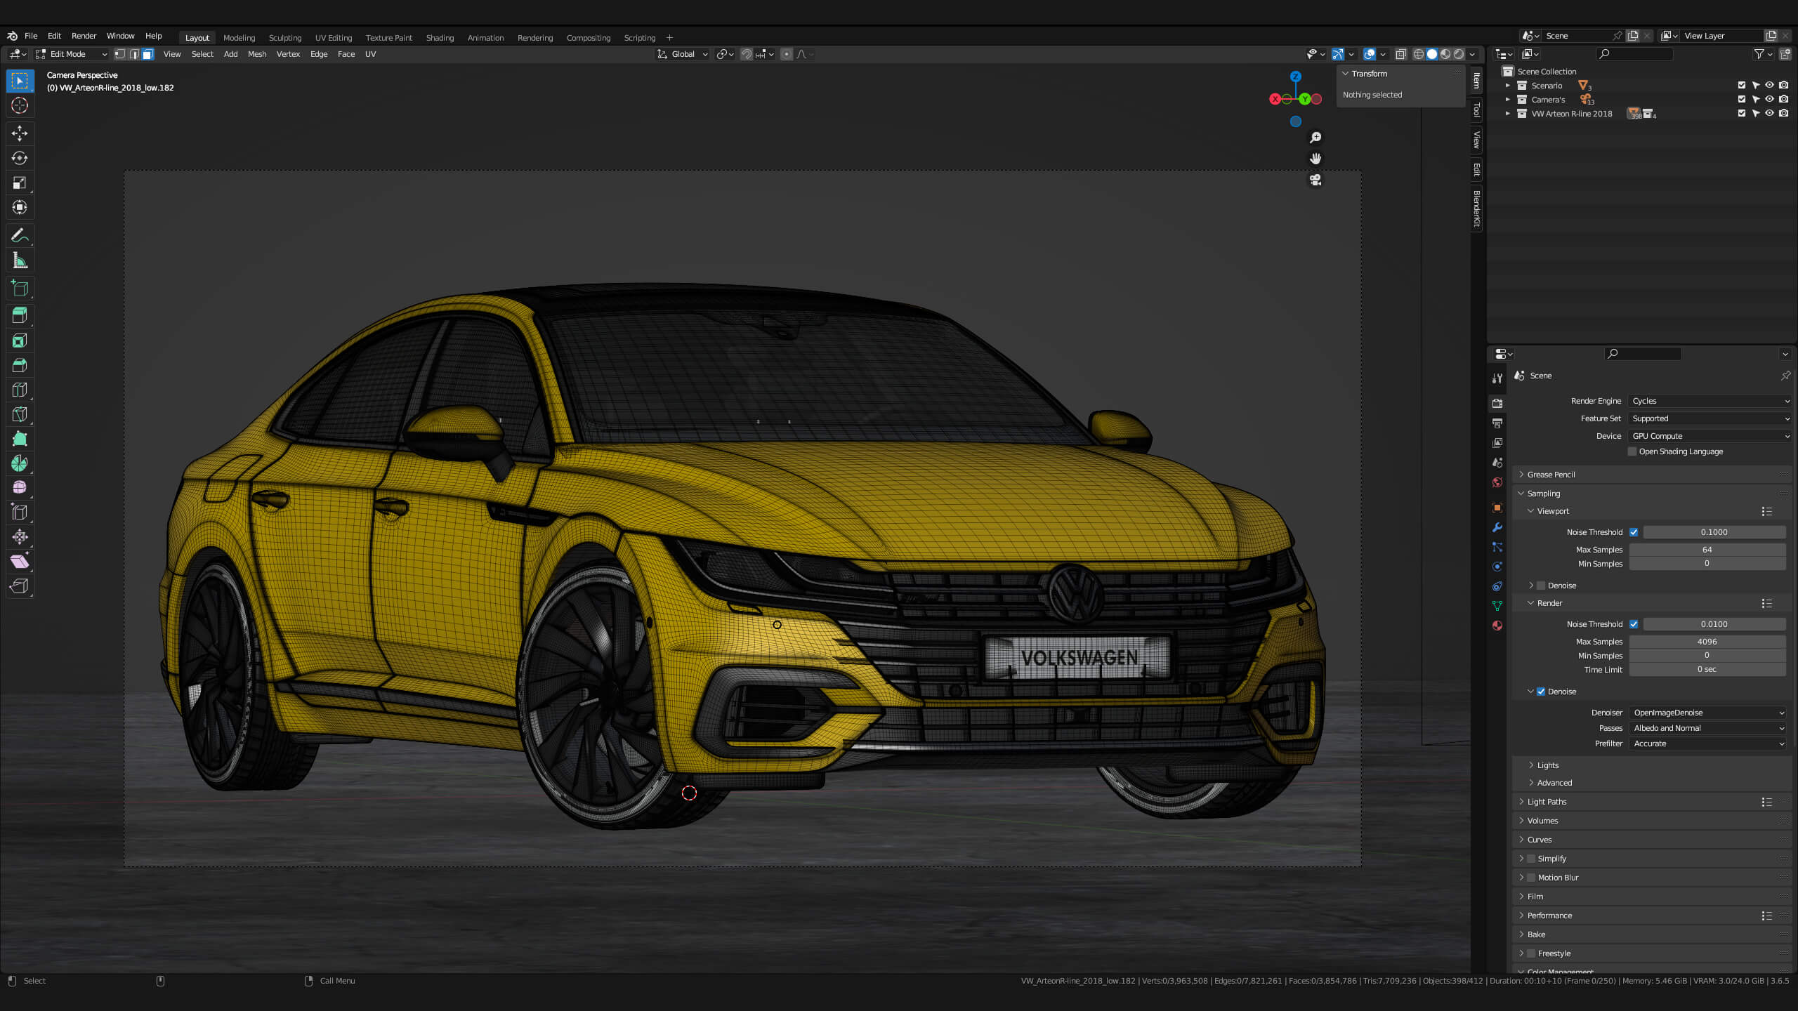Image resolution: width=1798 pixels, height=1011 pixels.
Task: Disable Viewport Noise Threshold checkbox
Action: 1634,532
